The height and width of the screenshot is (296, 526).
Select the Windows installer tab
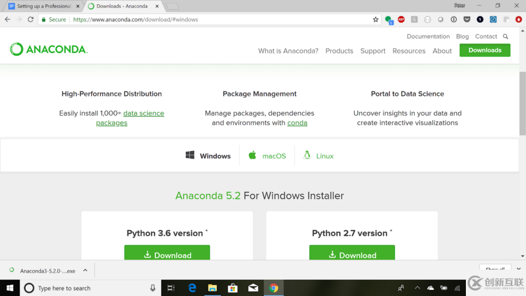(209, 156)
